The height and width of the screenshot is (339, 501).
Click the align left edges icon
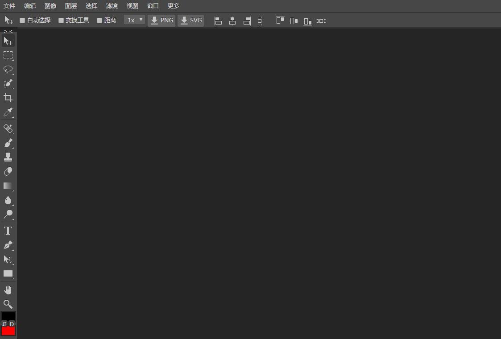coord(218,21)
